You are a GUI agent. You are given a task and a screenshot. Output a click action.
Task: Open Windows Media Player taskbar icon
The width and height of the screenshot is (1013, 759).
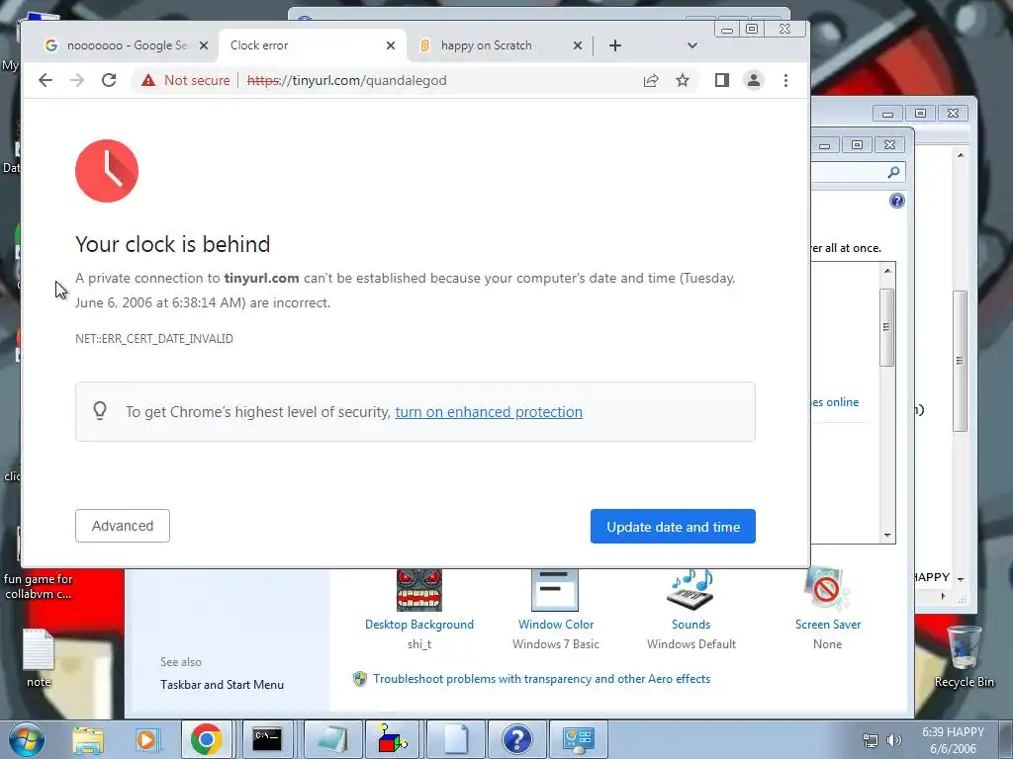coord(146,739)
